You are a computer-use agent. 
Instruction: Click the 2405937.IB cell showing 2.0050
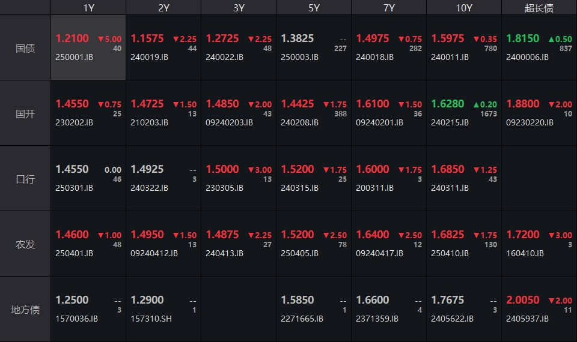[539, 309]
